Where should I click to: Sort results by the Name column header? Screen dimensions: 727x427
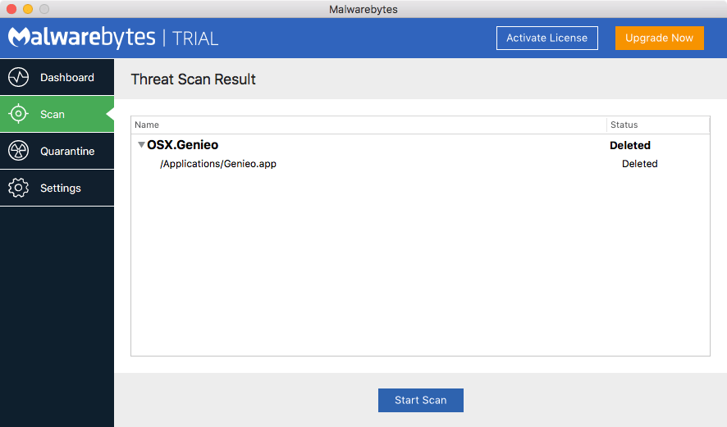[x=147, y=125]
